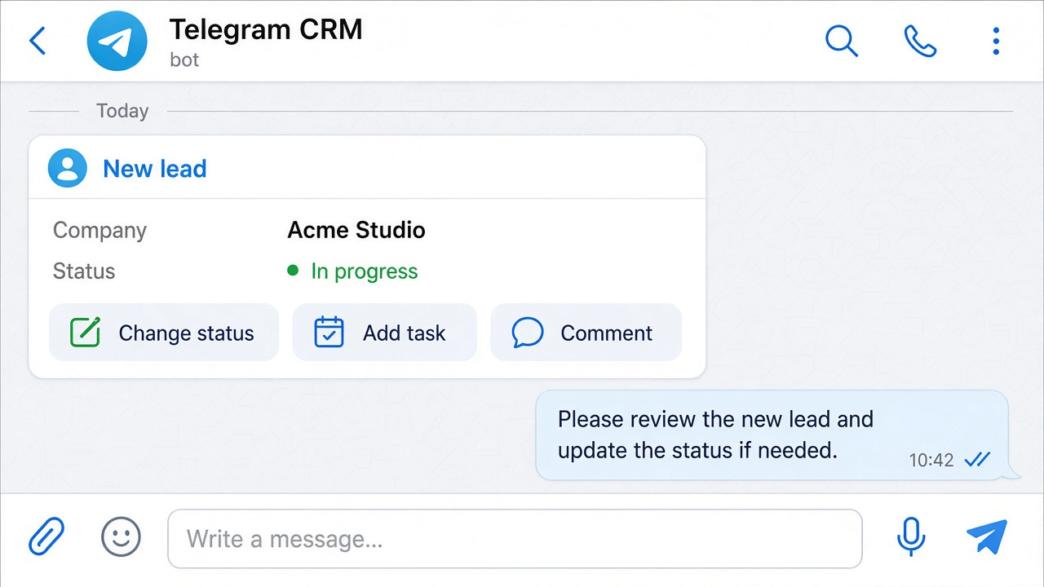Open the New lead card title
This screenshot has width=1044, height=587.
pos(155,169)
